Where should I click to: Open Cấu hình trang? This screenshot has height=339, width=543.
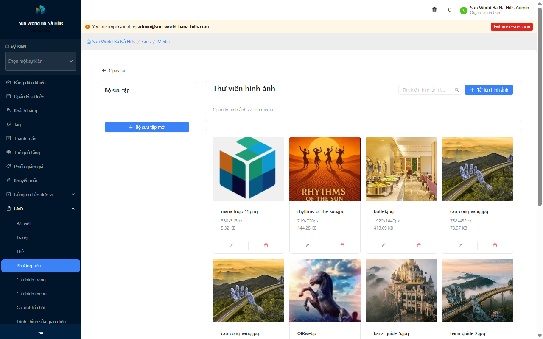coord(41,280)
